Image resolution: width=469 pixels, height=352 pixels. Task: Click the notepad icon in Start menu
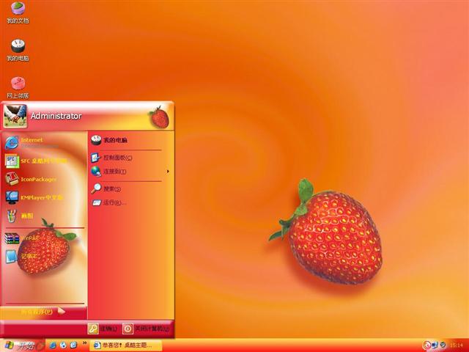pyautogui.click(x=12, y=257)
